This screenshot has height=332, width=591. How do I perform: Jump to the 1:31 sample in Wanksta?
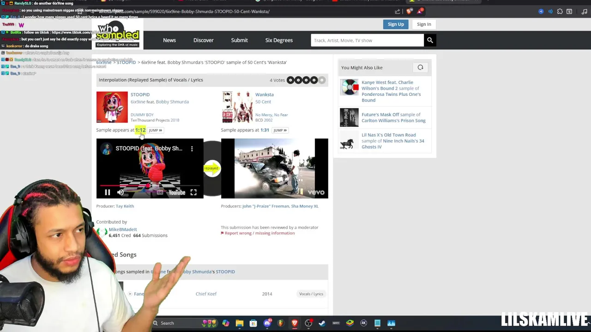(x=280, y=130)
